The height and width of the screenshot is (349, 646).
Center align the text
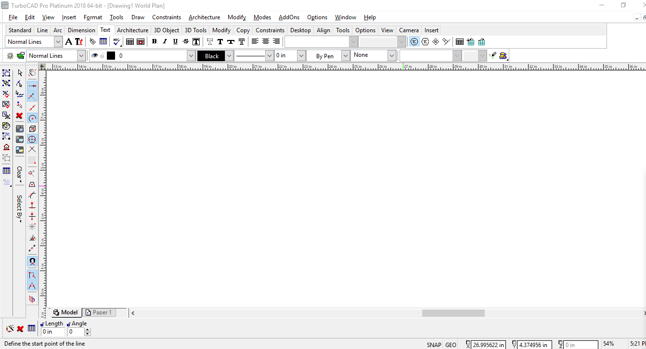click(x=266, y=42)
